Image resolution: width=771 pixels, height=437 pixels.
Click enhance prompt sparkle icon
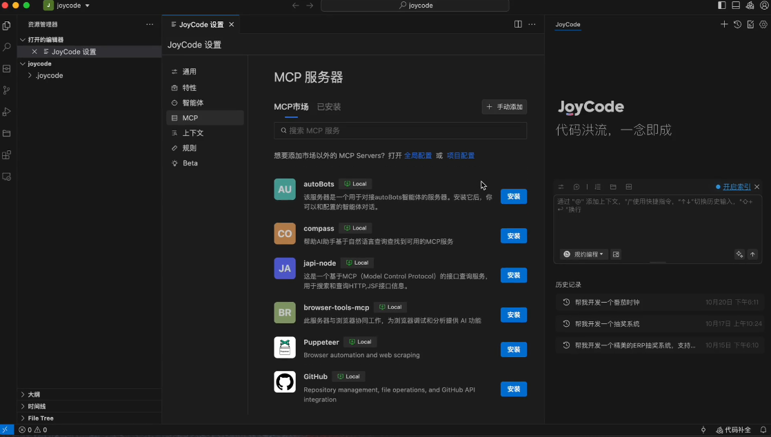(x=739, y=254)
